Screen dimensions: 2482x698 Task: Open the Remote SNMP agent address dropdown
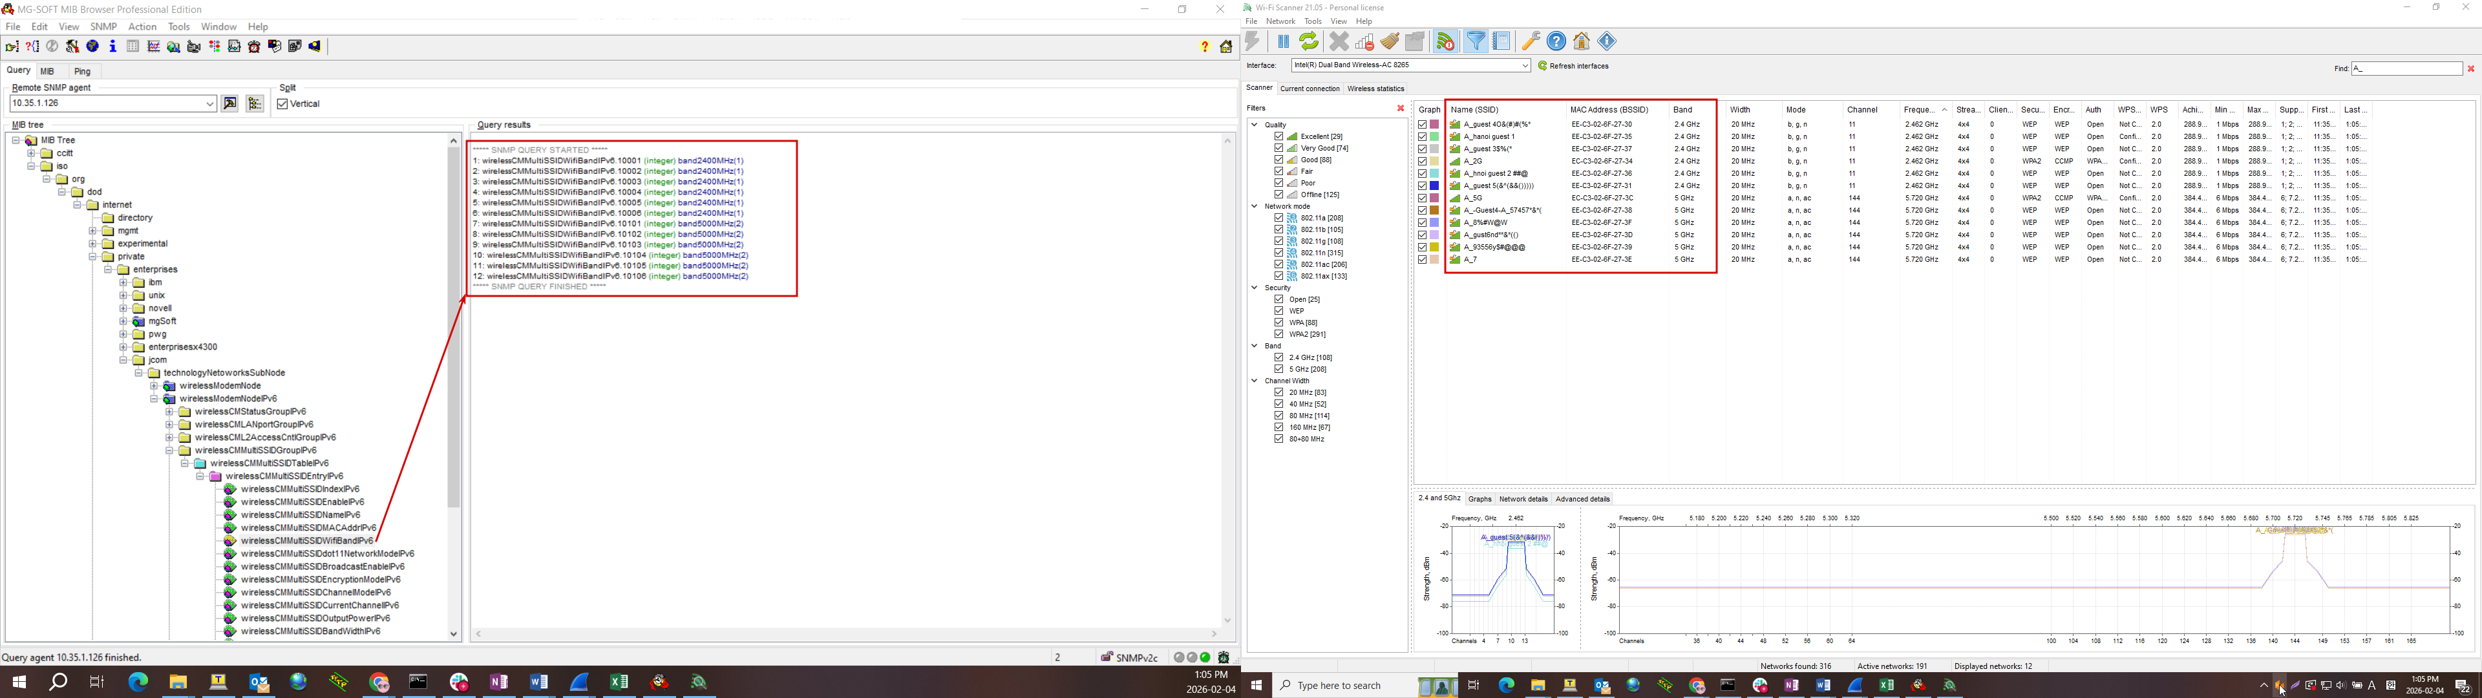click(210, 104)
